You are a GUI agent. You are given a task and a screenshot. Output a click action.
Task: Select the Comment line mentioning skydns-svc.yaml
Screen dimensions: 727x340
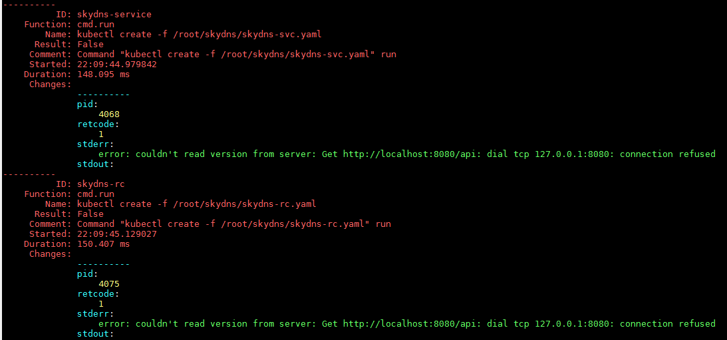point(237,54)
